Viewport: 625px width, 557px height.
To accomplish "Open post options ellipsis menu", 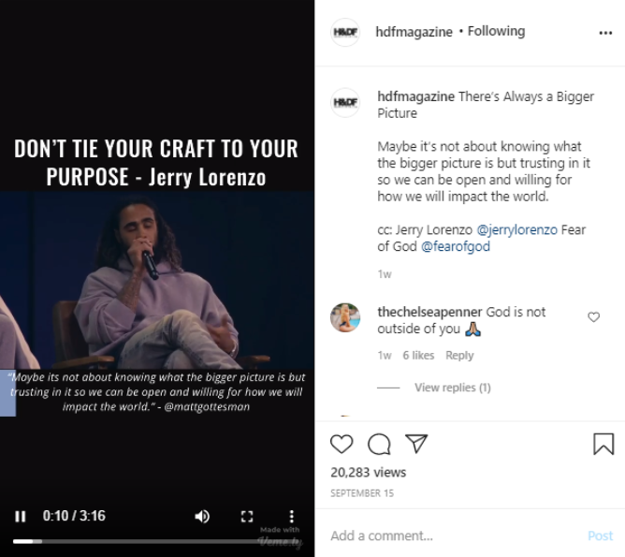I will pyautogui.click(x=605, y=32).
